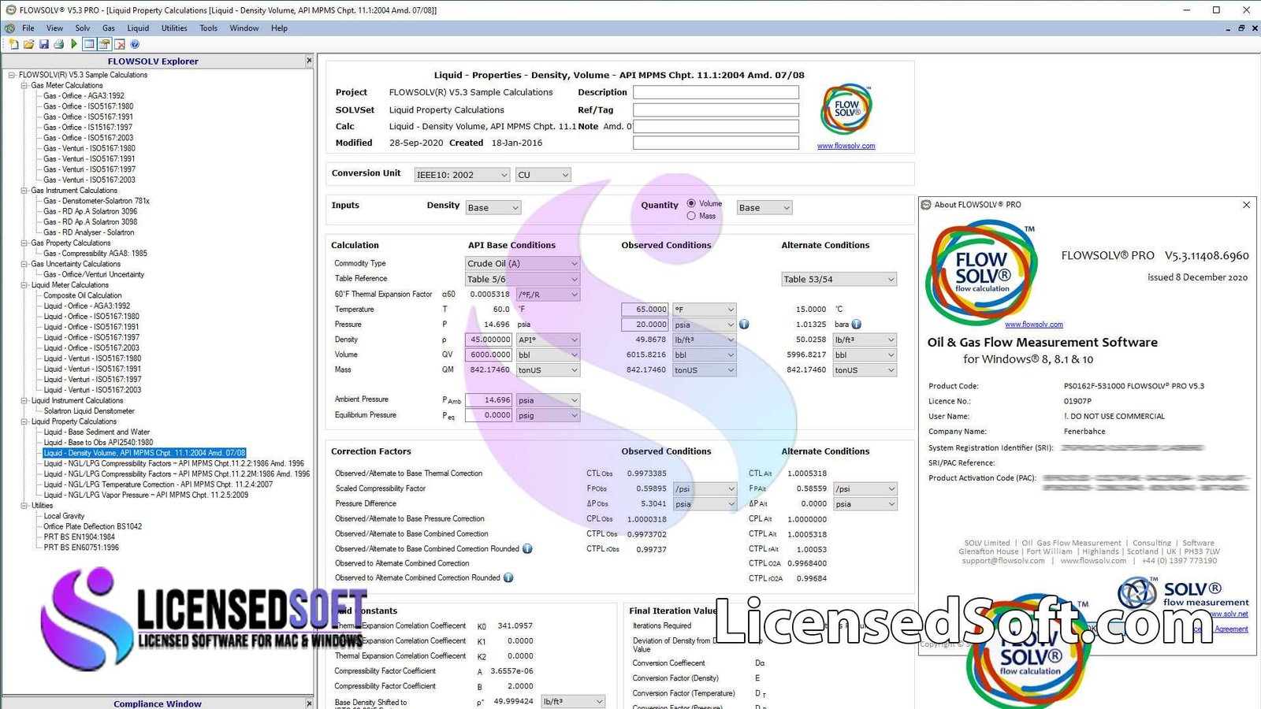Click the green Run calculation arrow icon
The width and height of the screenshot is (1261, 709).
tap(74, 44)
